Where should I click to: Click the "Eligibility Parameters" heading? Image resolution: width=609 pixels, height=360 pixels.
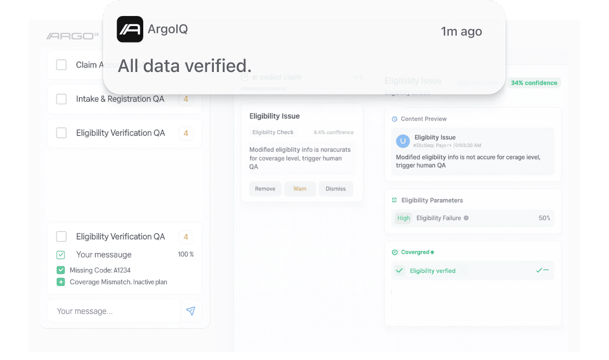coord(432,200)
